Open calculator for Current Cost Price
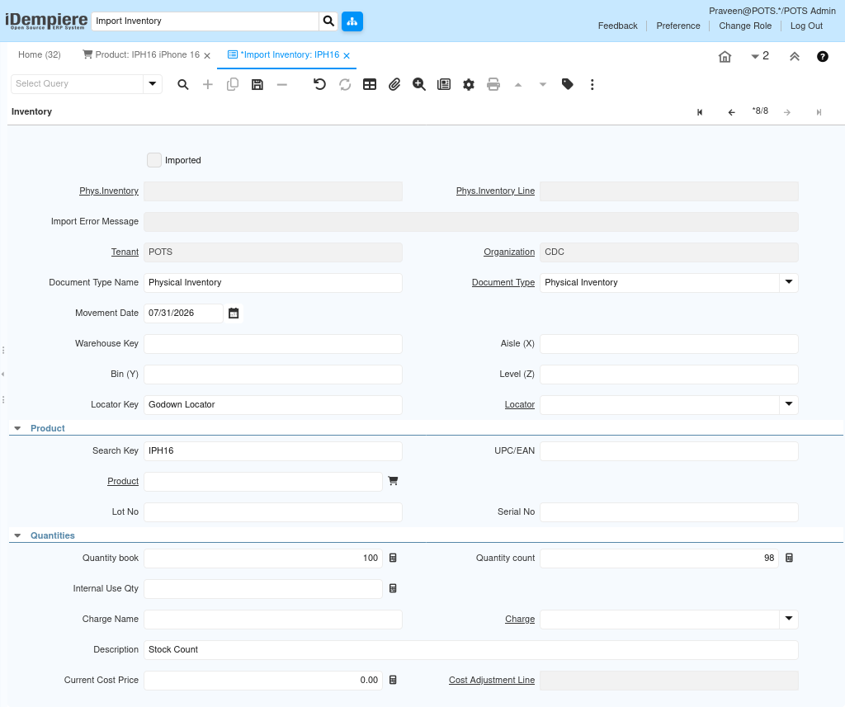Image resolution: width=845 pixels, height=707 pixels. (393, 680)
